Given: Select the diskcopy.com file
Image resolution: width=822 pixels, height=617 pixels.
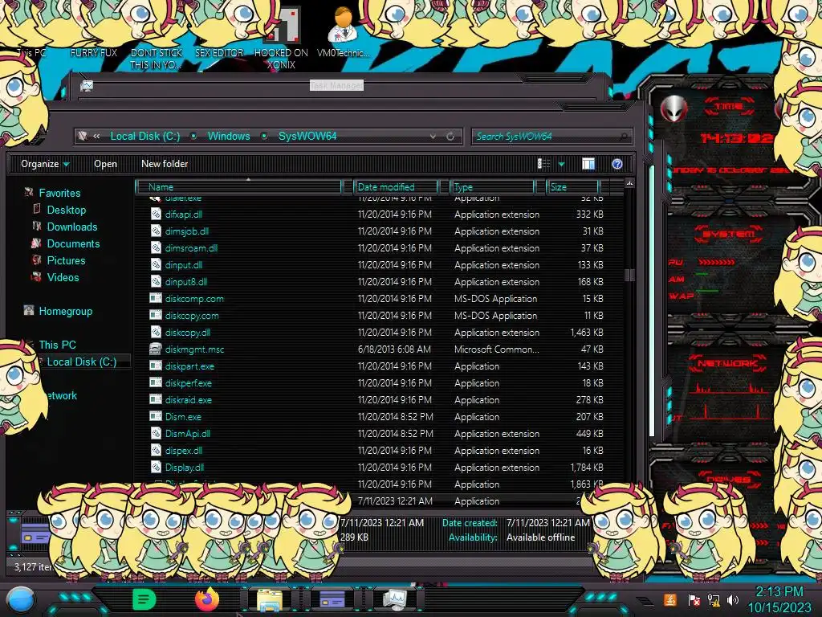Looking at the screenshot, I should click(192, 315).
